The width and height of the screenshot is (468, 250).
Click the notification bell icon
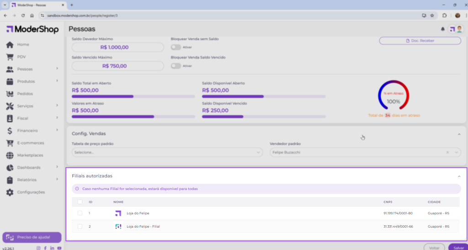tap(442, 29)
